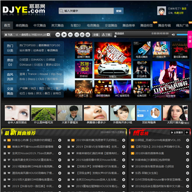Tick the checkbox before 全英文House2019.7Sax song
Image resolution: width=192 pixels, height=192 pixels.
click(x=5, y=154)
